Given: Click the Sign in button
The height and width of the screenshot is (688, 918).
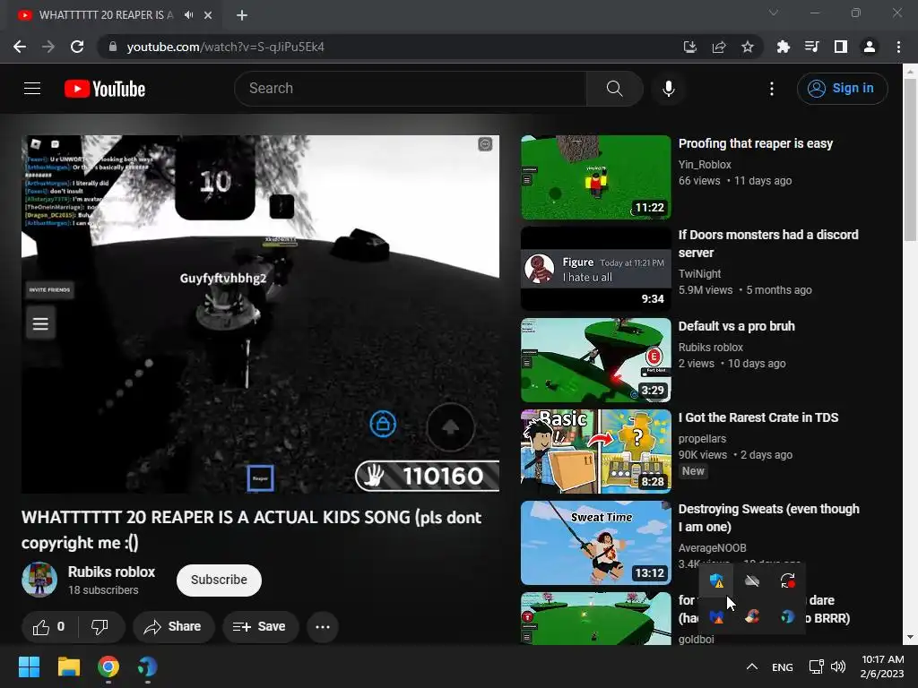Looking at the screenshot, I should click(x=842, y=89).
